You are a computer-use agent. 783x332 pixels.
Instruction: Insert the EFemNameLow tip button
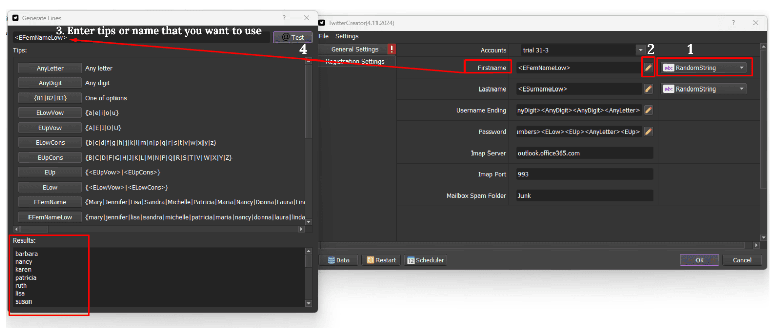pyautogui.click(x=50, y=217)
